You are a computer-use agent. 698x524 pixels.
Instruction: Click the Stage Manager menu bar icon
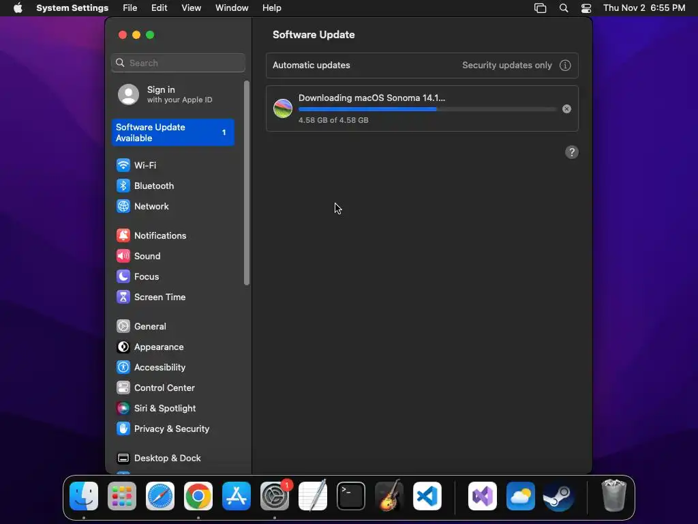point(540,8)
